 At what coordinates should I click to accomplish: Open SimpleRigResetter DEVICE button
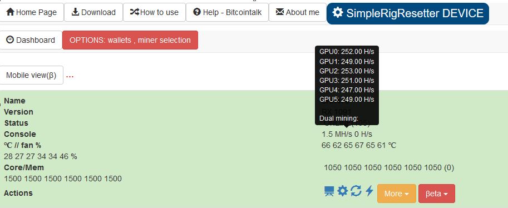coord(407,13)
